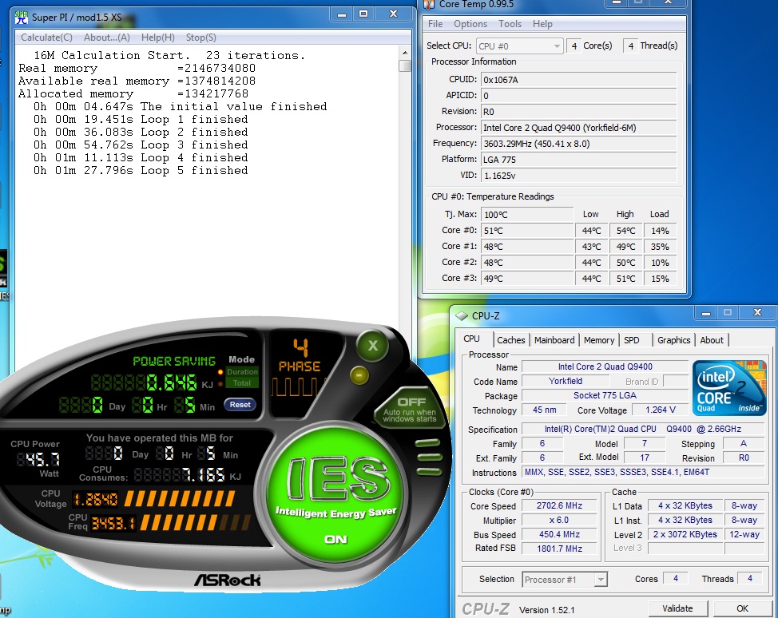Switch to the Mainboard tab in CPU-Z
The height and width of the screenshot is (618, 778).
point(554,340)
